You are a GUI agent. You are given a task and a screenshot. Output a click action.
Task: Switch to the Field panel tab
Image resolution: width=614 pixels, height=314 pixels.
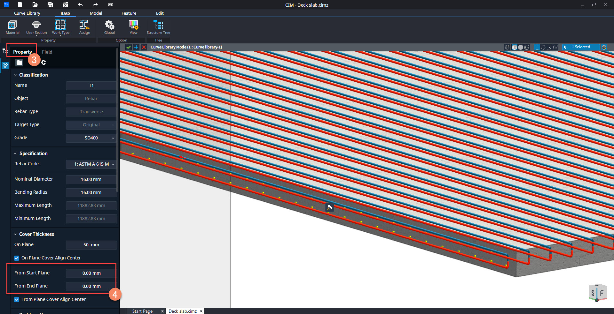tap(47, 52)
